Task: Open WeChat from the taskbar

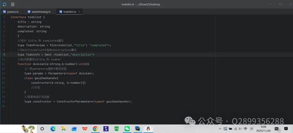Action: point(127,129)
